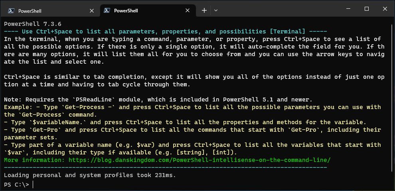Close the first PowerShell tab

(x=92, y=11)
